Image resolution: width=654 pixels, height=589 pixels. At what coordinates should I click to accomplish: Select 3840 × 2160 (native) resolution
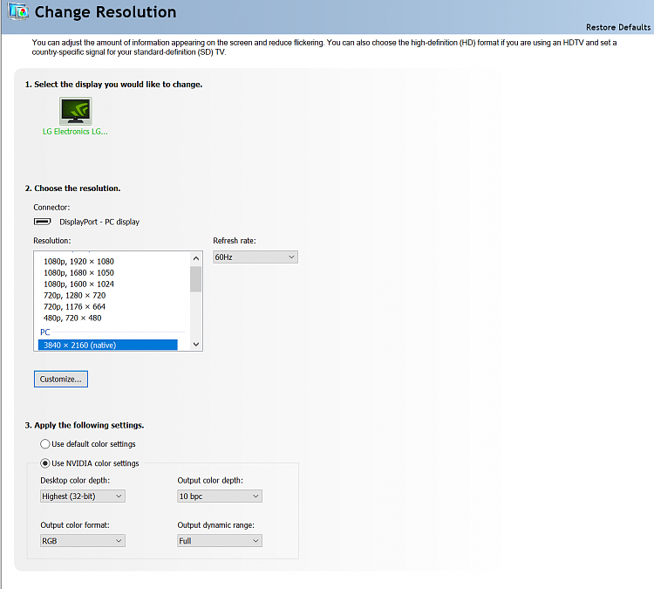pos(107,346)
